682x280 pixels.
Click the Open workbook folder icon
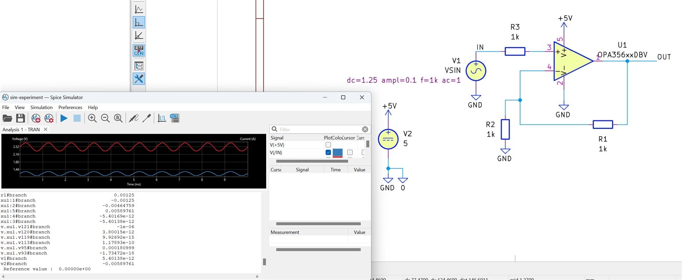tap(7, 118)
